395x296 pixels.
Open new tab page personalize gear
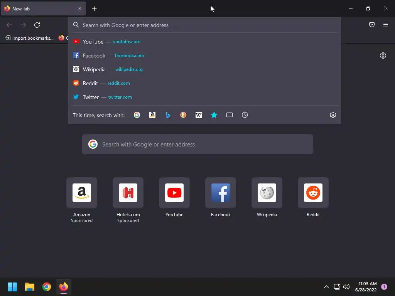point(383,55)
